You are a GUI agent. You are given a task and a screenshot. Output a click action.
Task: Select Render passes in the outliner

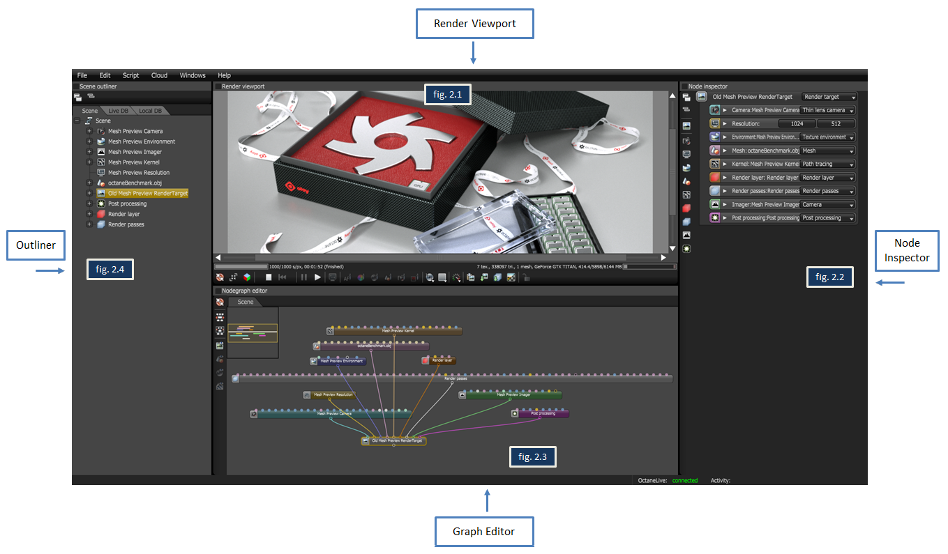126,224
